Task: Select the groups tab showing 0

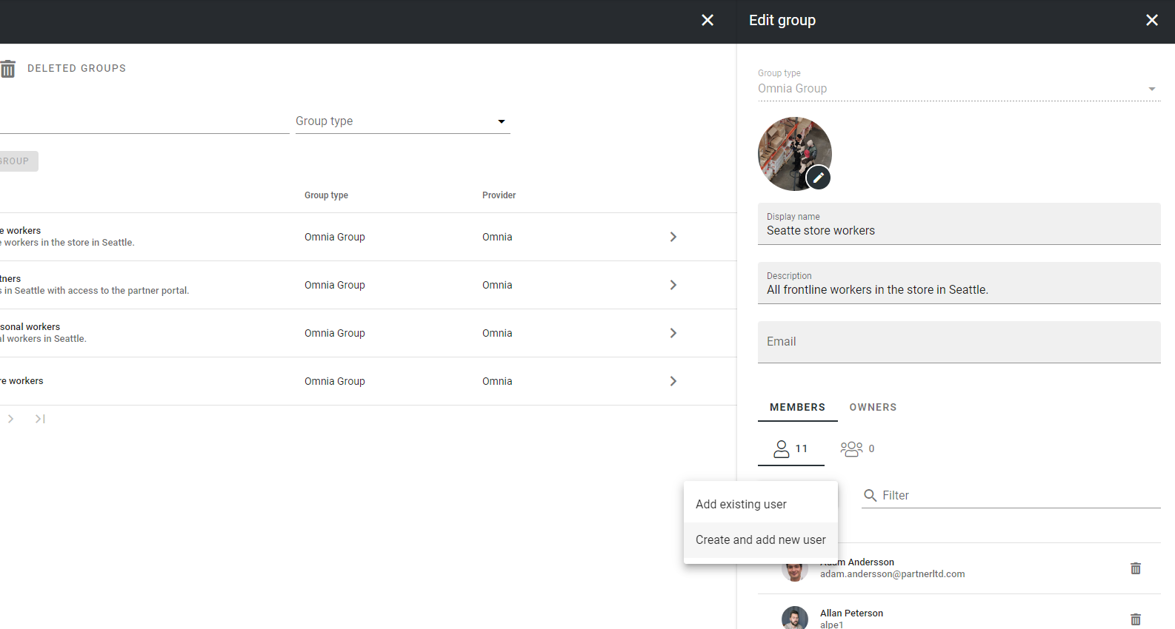Action: pos(857,448)
